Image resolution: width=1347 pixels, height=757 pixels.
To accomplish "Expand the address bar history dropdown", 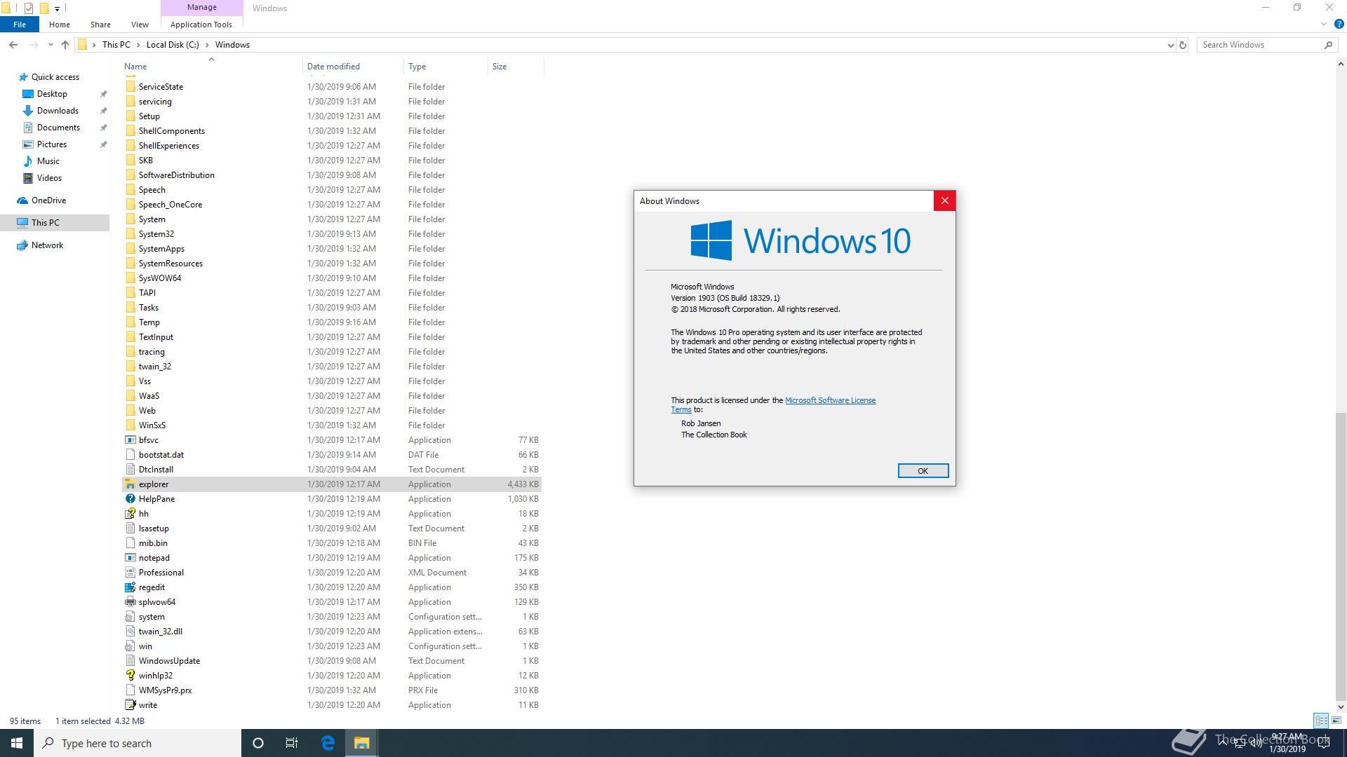I will (x=1170, y=45).
